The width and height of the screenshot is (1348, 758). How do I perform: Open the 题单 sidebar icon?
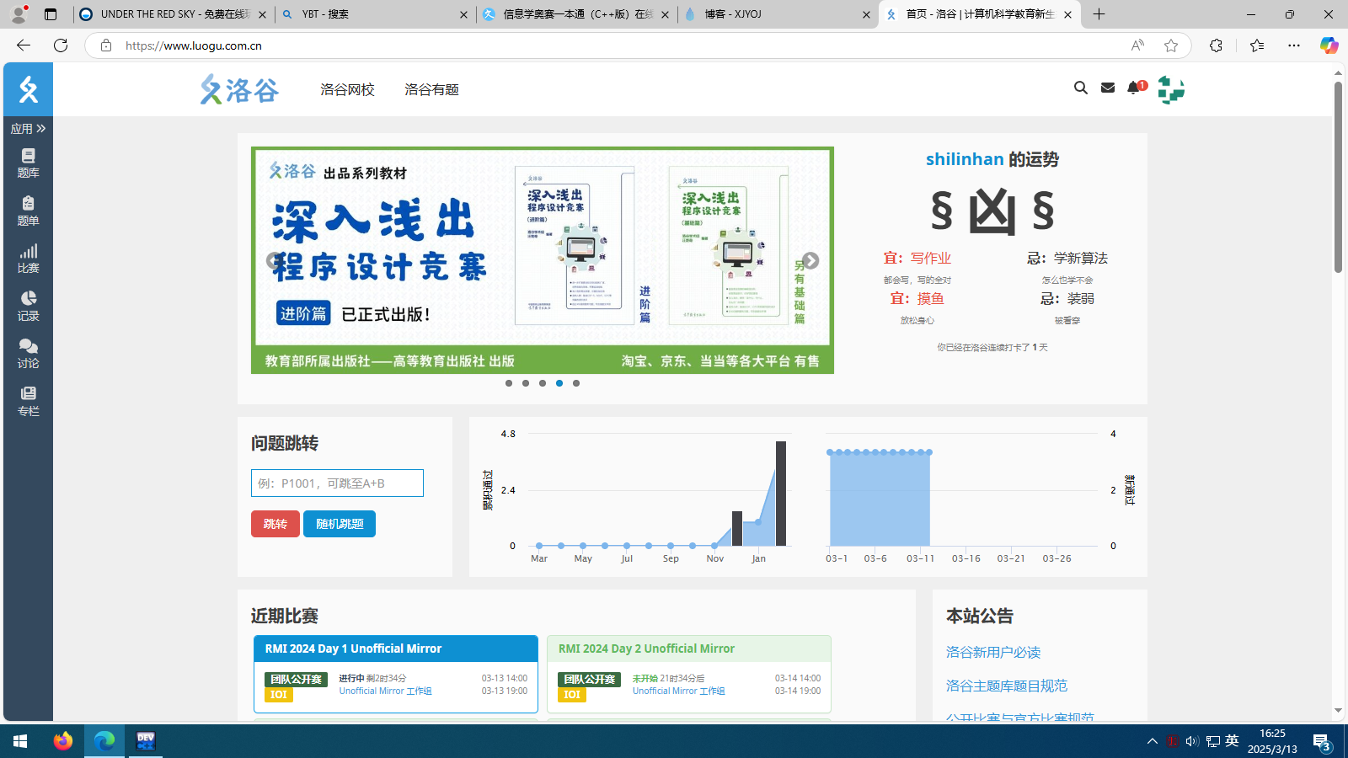(28, 211)
